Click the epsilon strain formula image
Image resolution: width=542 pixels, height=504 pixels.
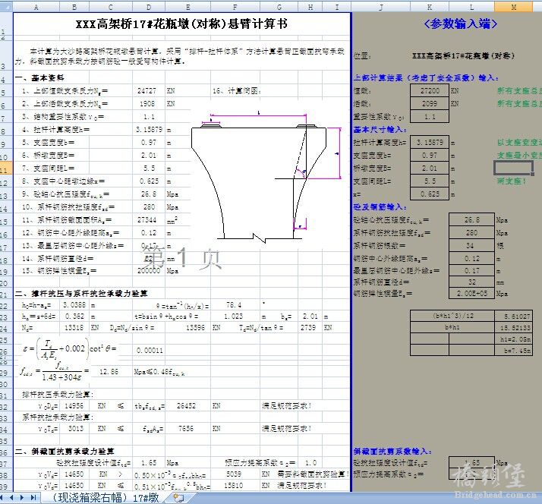point(68,349)
